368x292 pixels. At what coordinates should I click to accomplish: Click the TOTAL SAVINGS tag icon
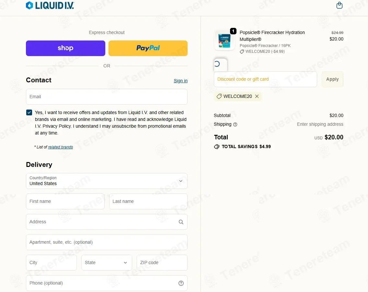217,147
